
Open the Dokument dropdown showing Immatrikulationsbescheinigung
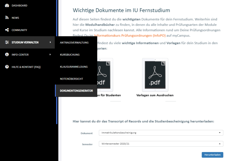tap(161, 133)
